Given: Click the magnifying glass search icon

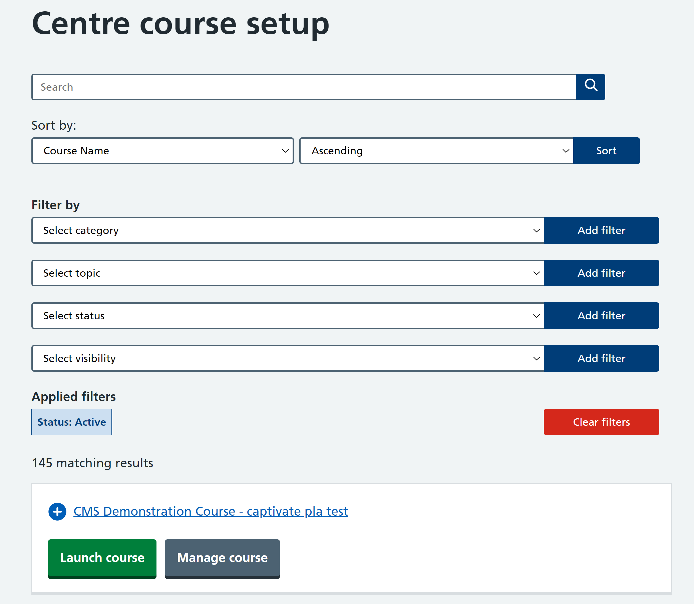Looking at the screenshot, I should click(590, 87).
